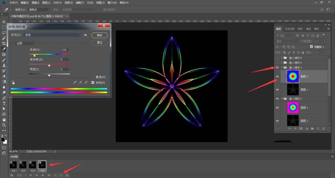
Task: Select the Magic Wand tool
Action: 4,38
